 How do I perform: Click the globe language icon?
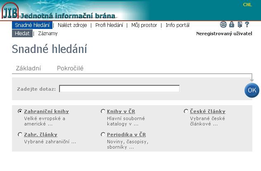coord(223,24)
